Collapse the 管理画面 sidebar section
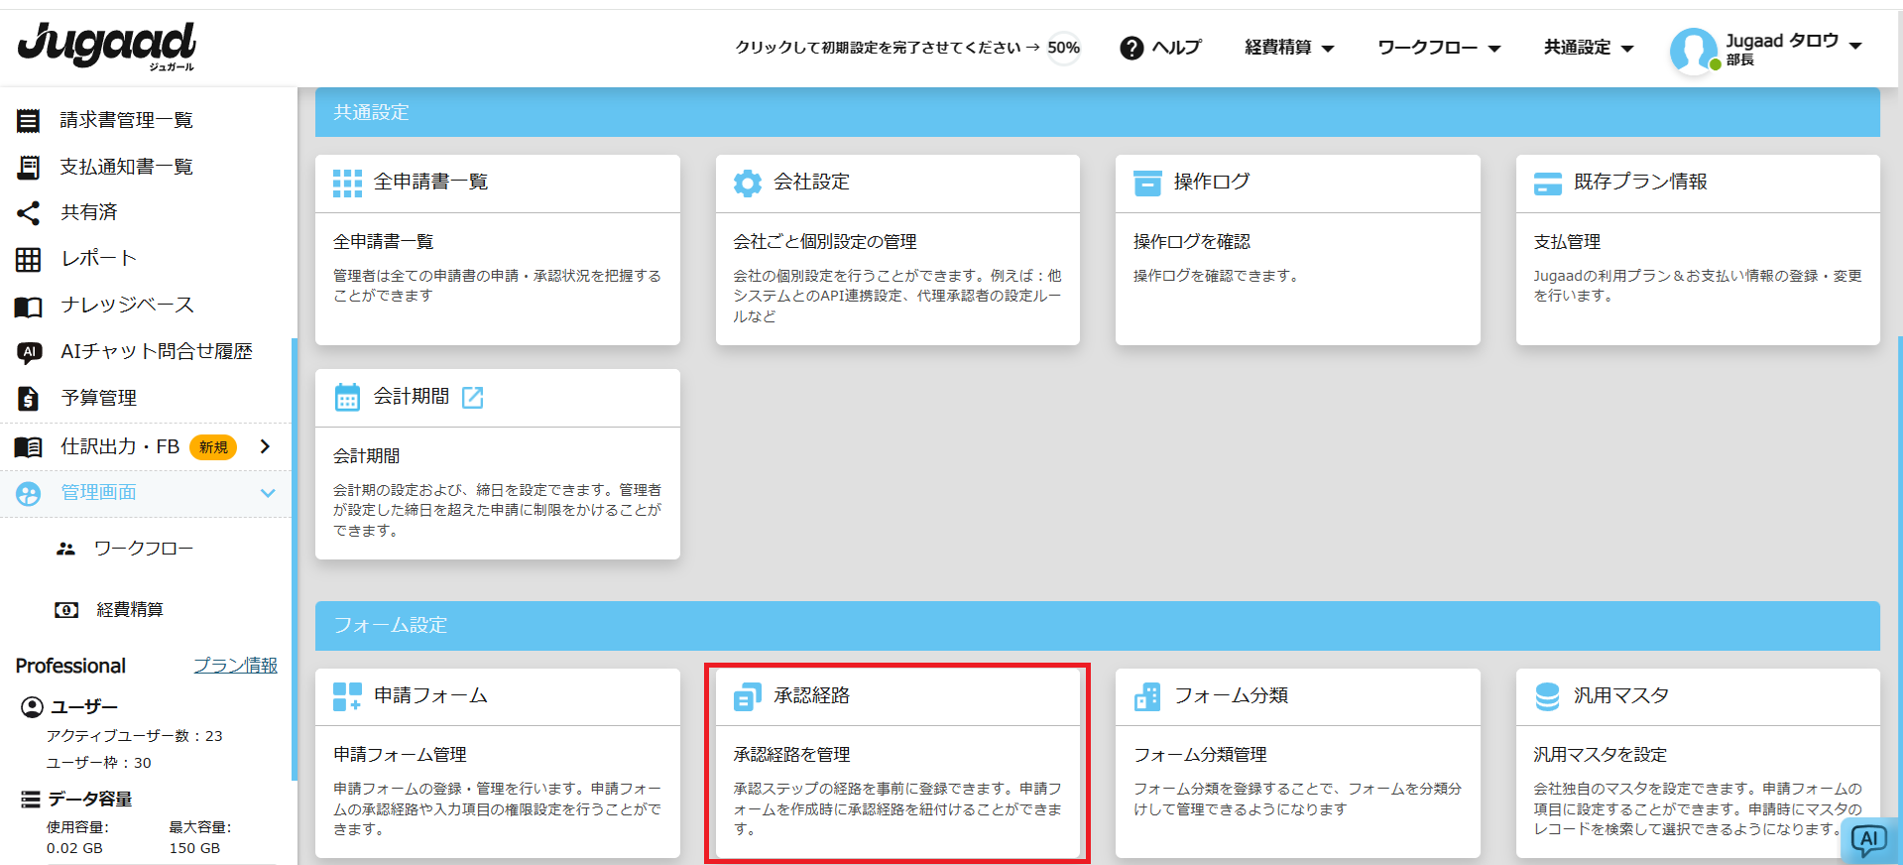Screen dimensions: 1903x865 [x=267, y=493]
